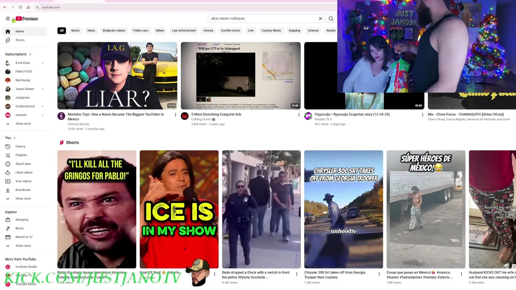Select the Mixes filter chip
The height and width of the screenshot is (290, 516).
(x=160, y=31)
